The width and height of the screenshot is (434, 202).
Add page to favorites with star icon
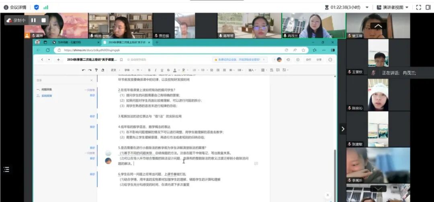tap(303, 50)
